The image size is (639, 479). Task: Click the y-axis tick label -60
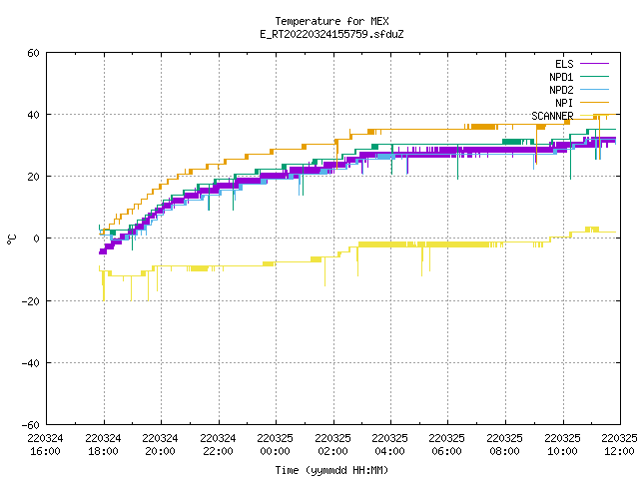click(31, 425)
